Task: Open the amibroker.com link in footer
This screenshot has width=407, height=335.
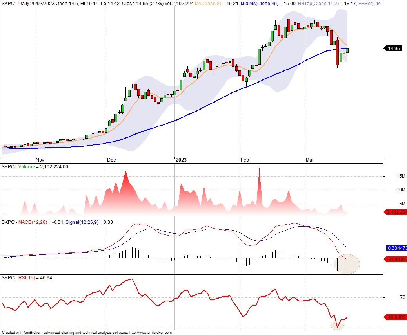Action: pyautogui.click(x=151, y=333)
